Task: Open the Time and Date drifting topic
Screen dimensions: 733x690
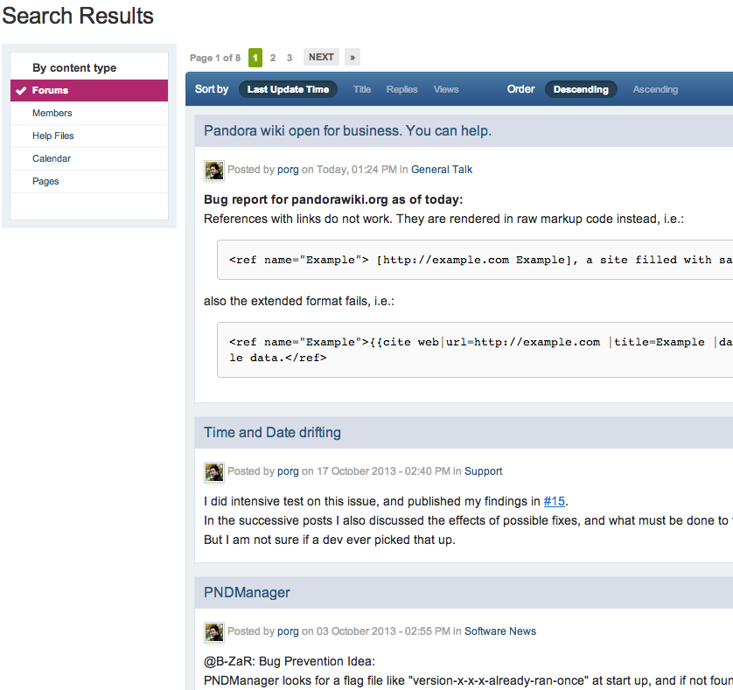Action: tap(272, 433)
